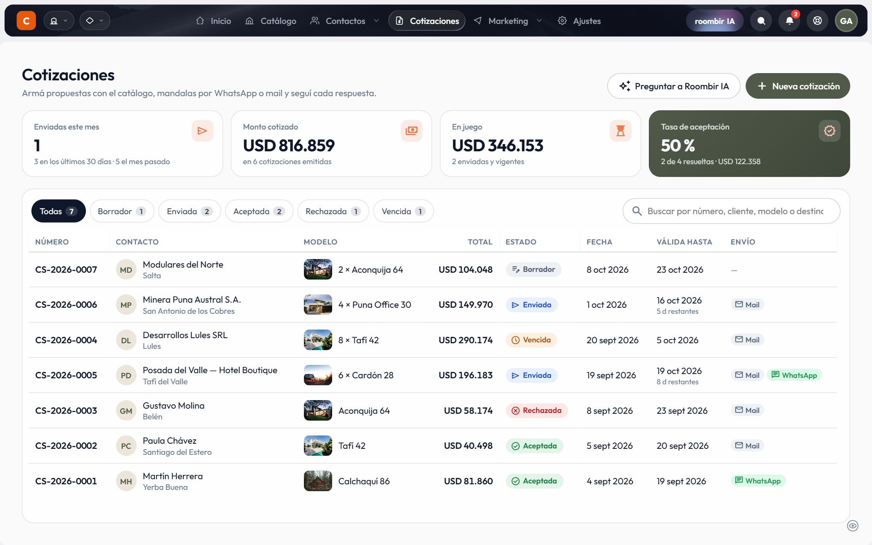This screenshot has height=545, width=872.
Task: Click Preguntar a Roombir IA button
Action: point(674,86)
